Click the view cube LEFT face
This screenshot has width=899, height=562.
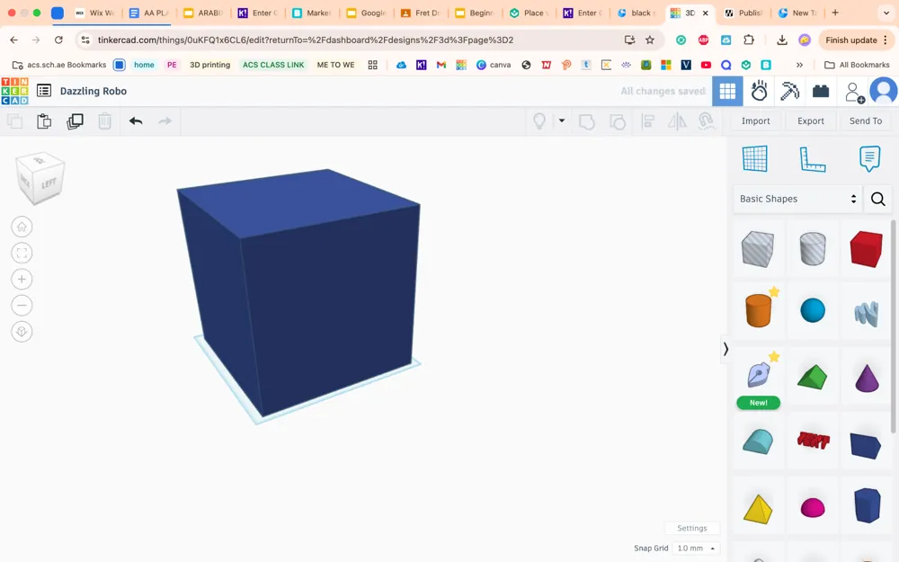(49, 183)
